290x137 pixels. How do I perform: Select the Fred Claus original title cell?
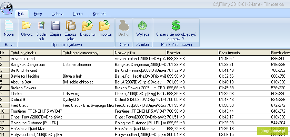click(x=36, y=105)
